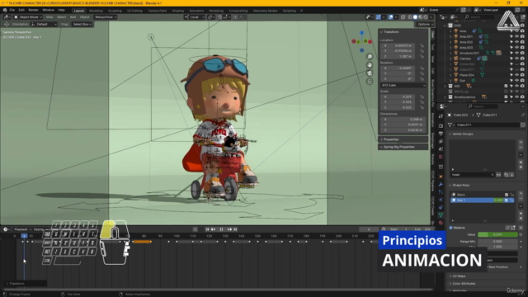Click the Sun light object icon
The width and height of the screenshot is (528, 297).
click(x=456, y=80)
